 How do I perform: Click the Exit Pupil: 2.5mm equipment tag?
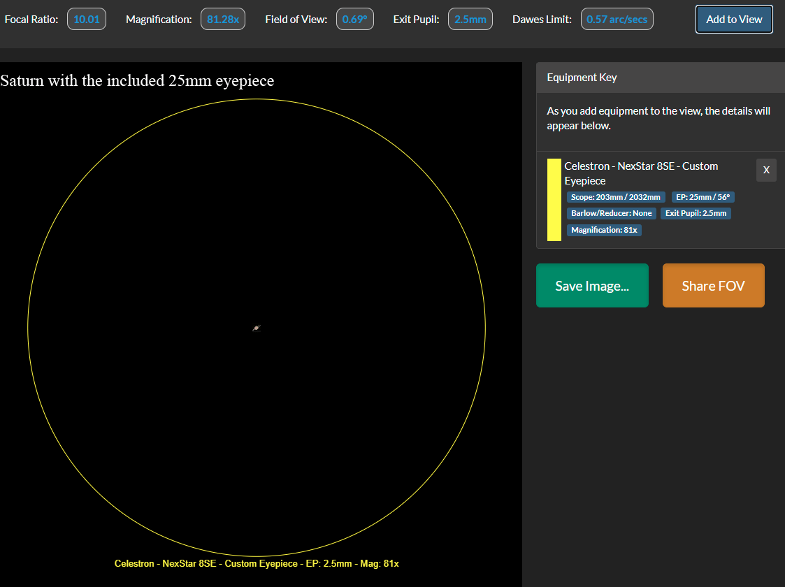pyautogui.click(x=696, y=213)
